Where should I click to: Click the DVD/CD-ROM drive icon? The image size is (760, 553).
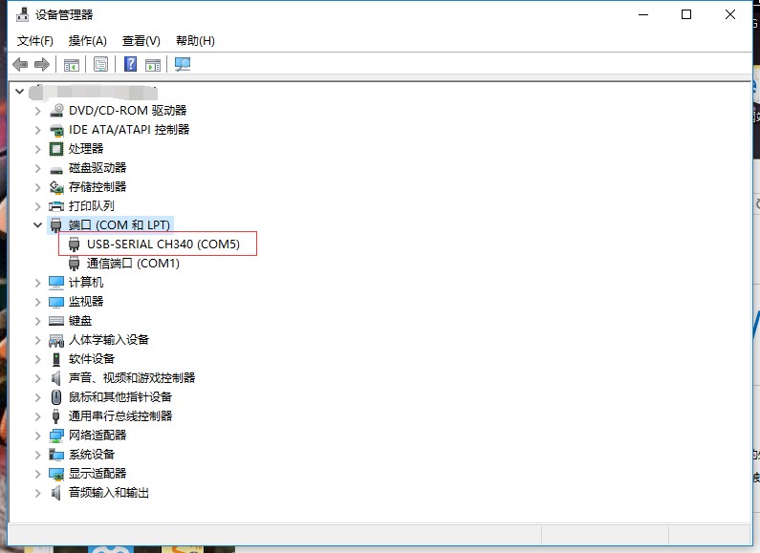tap(56, 111)
